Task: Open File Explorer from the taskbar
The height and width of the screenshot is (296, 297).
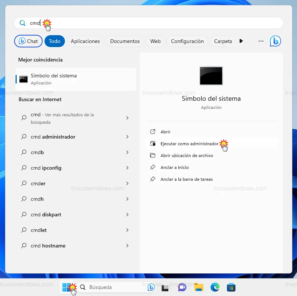Action: point(199,287)
